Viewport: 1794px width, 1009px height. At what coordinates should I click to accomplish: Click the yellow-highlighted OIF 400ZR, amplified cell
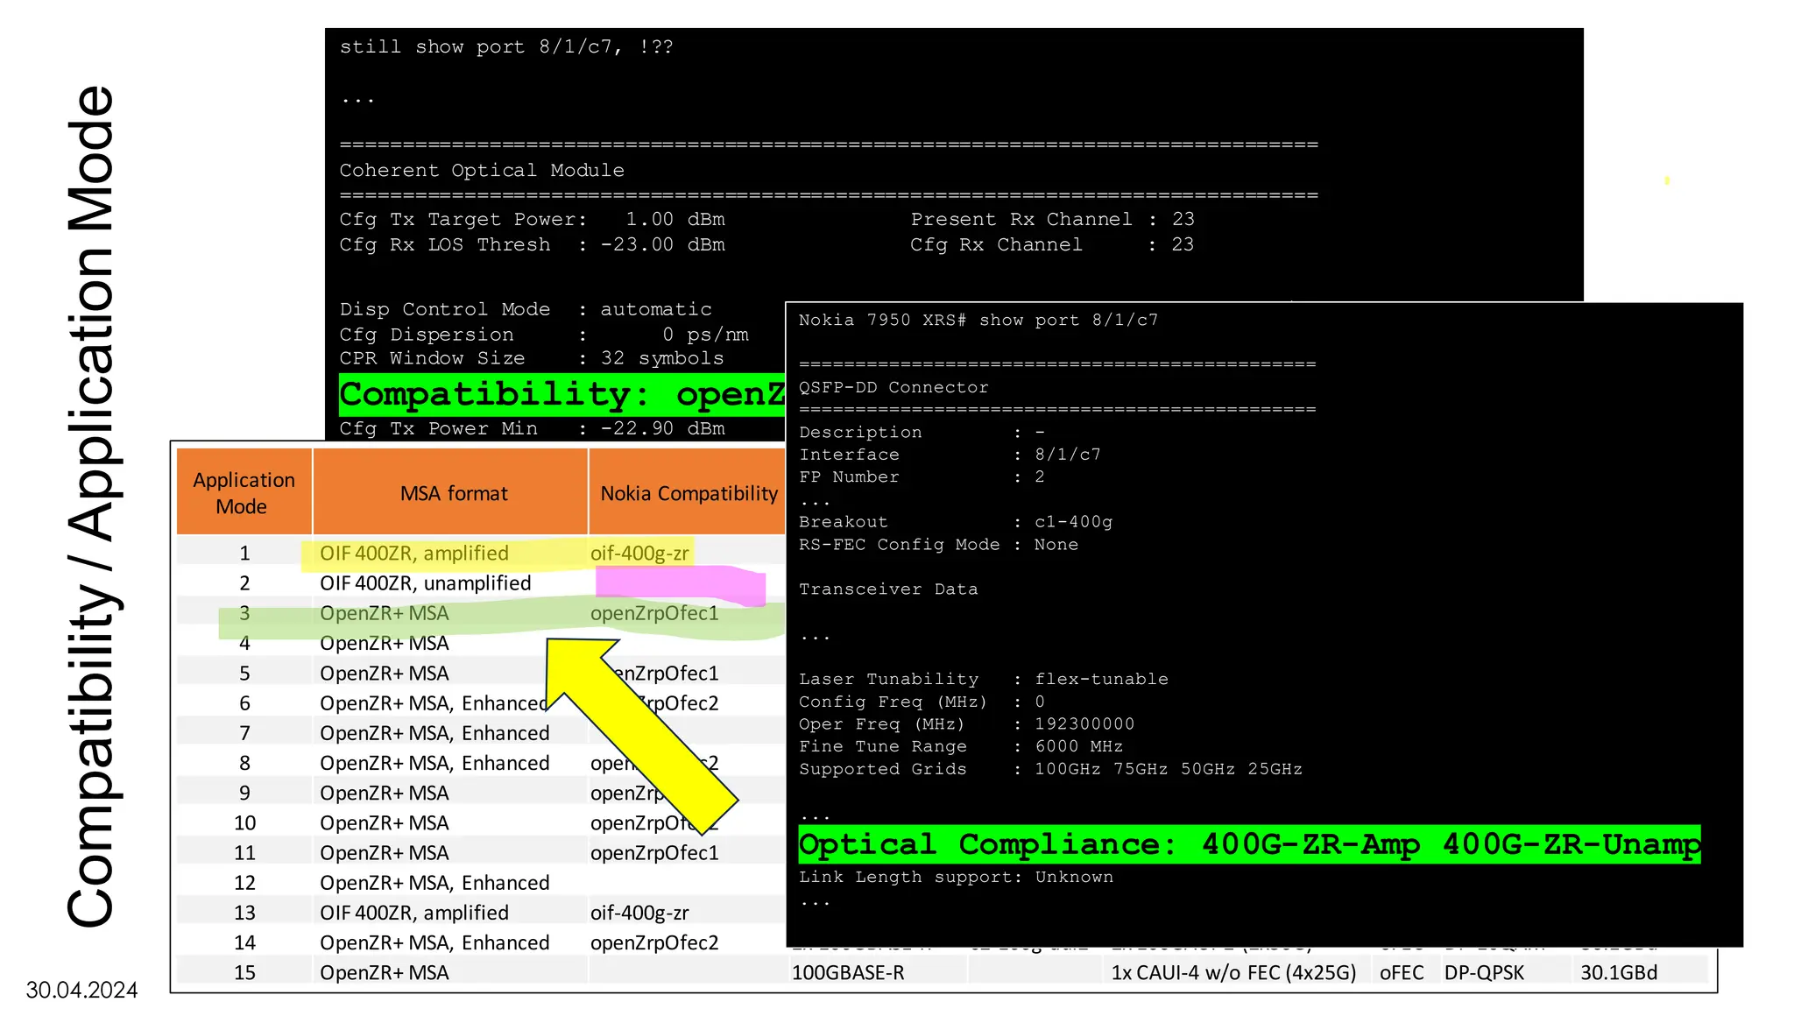coord(413,554)
